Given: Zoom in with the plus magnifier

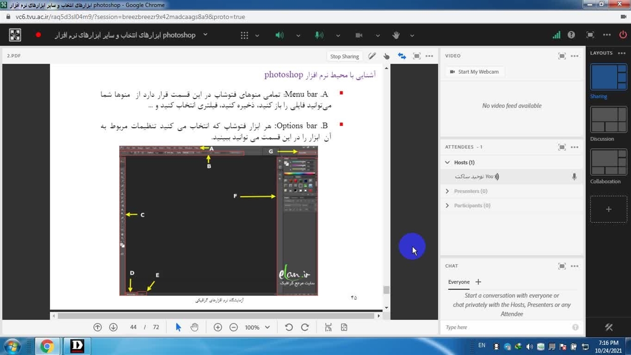Looking at the screenshot, I should pyautogui.click(x=217, y=327).
